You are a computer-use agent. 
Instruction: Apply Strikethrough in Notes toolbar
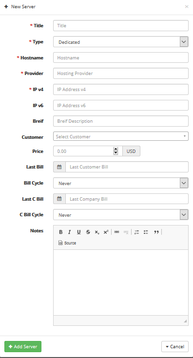(88, 232)
